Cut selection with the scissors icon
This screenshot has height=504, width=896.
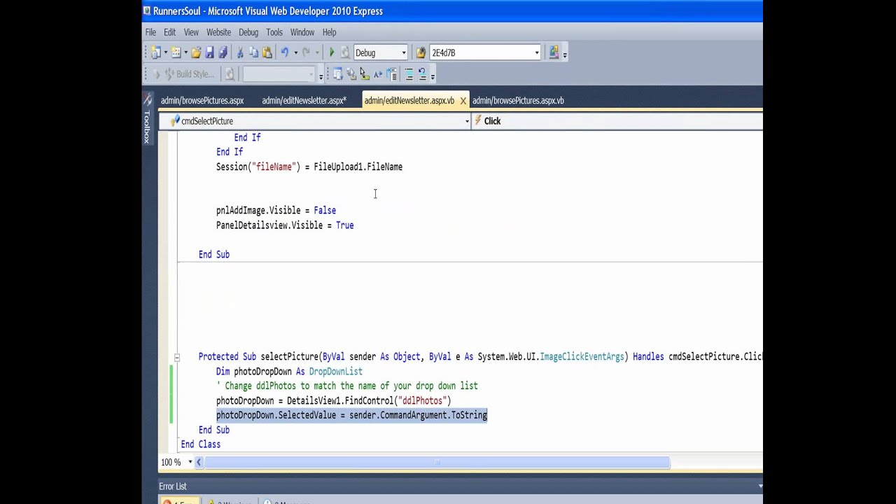tap(240, 52)
